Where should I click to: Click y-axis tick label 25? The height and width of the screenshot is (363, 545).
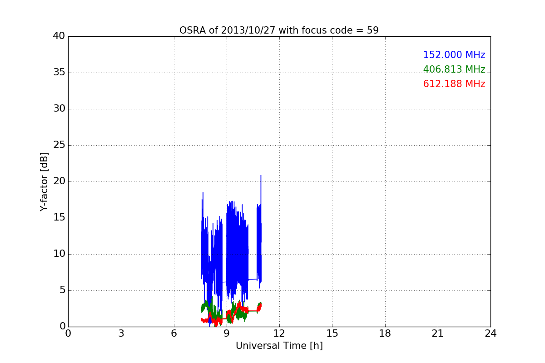(59, 145)
